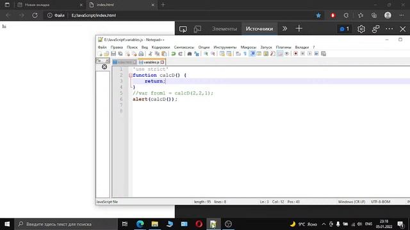This screenshot has width=410, height=230.
Task: Open the Вкладки menu
Action: tap(302, 47)
